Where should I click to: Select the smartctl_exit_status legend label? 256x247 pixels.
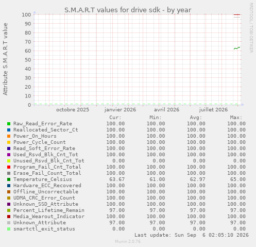coord(44,229)
